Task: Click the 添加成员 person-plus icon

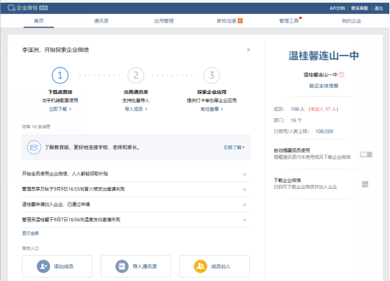Action: click(44, 266)
